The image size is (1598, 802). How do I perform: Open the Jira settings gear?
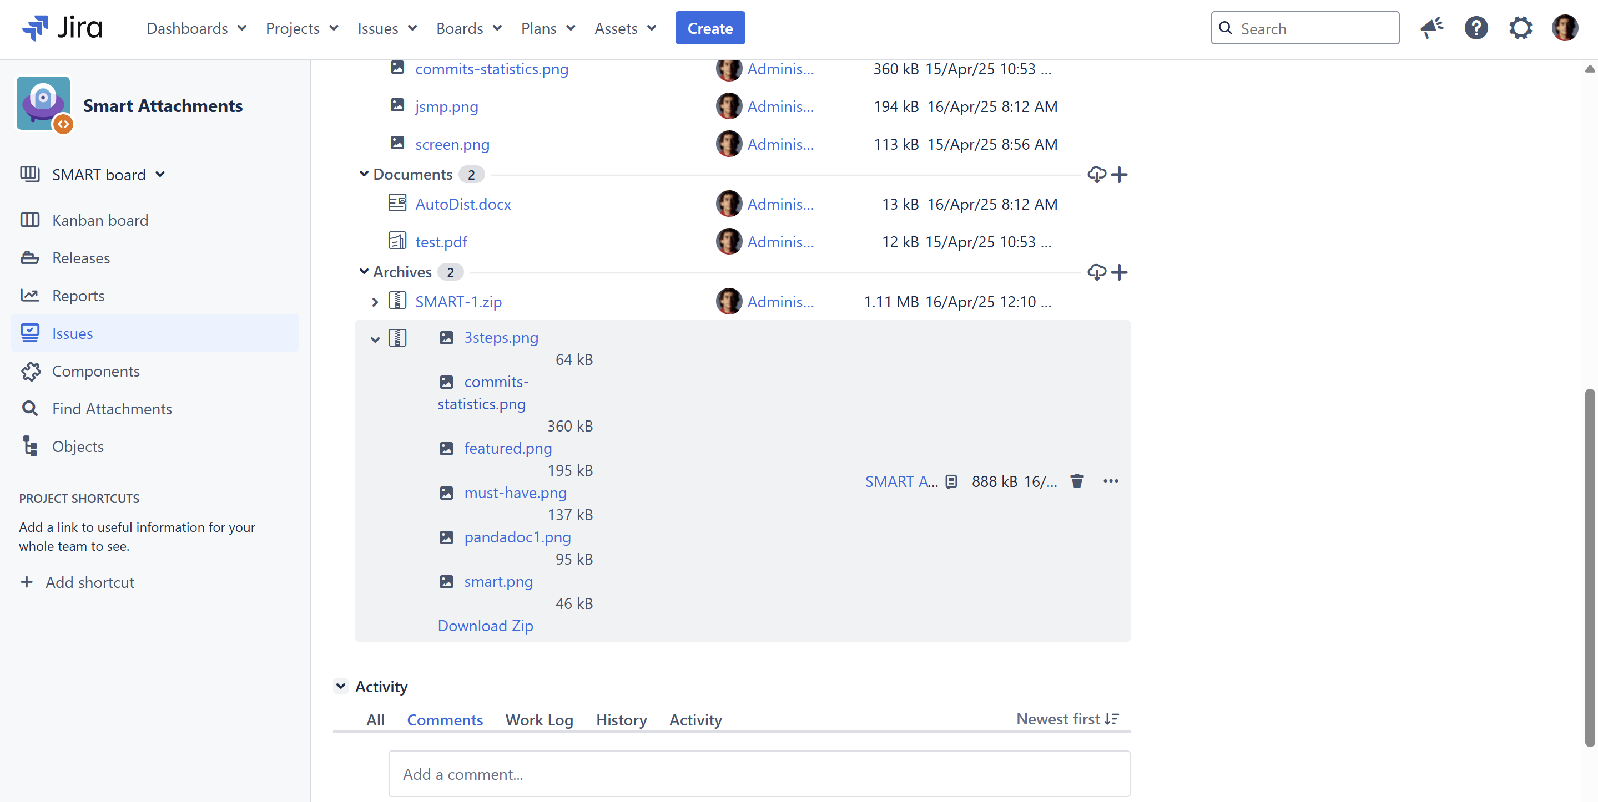[x=1520, y=28]
